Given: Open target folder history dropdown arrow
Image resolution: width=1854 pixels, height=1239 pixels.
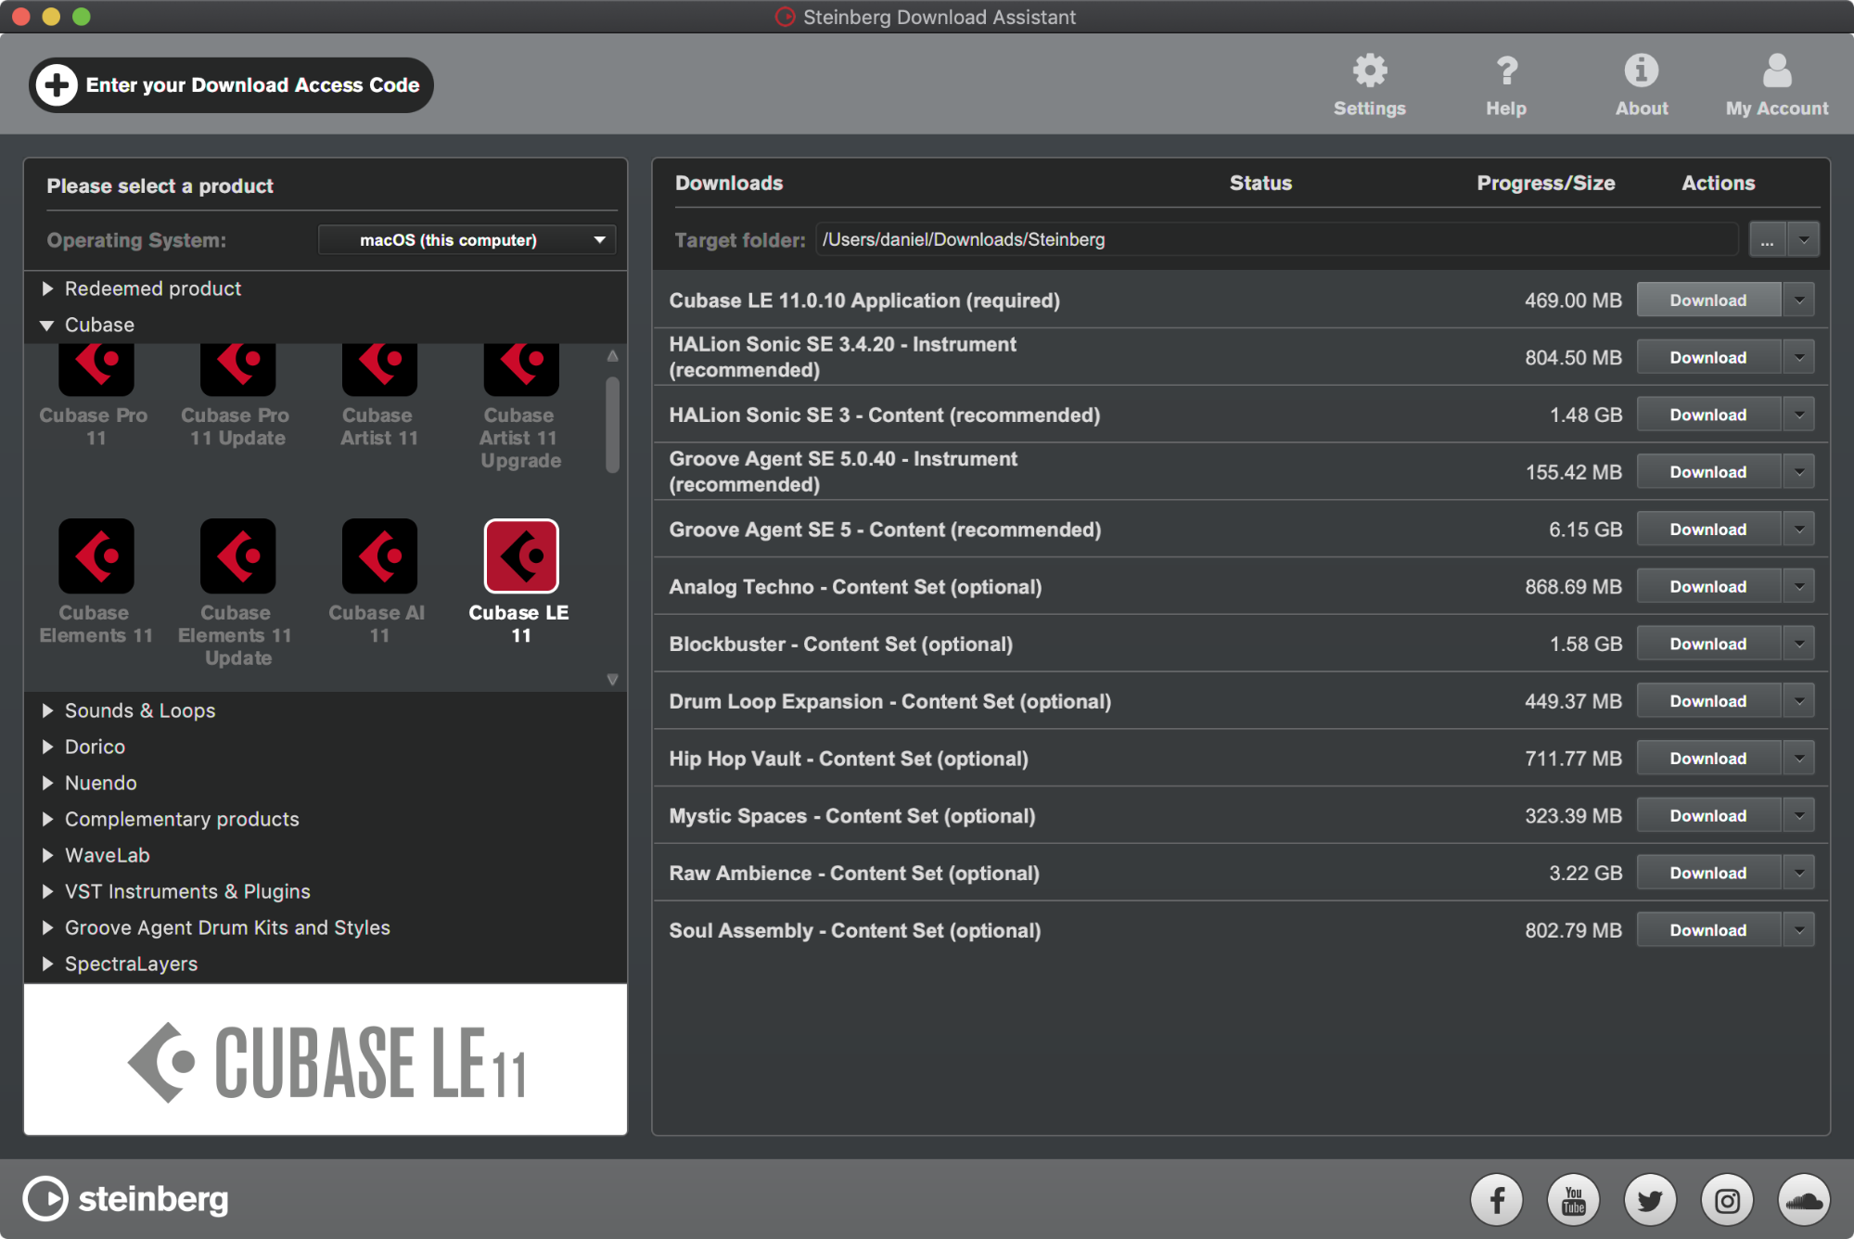Looking at the screenshot, I should click(1803, 240).
